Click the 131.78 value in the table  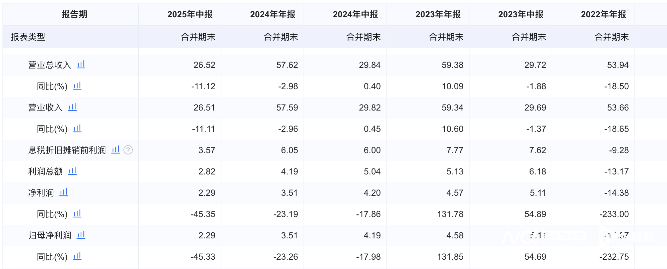[450, 214]
